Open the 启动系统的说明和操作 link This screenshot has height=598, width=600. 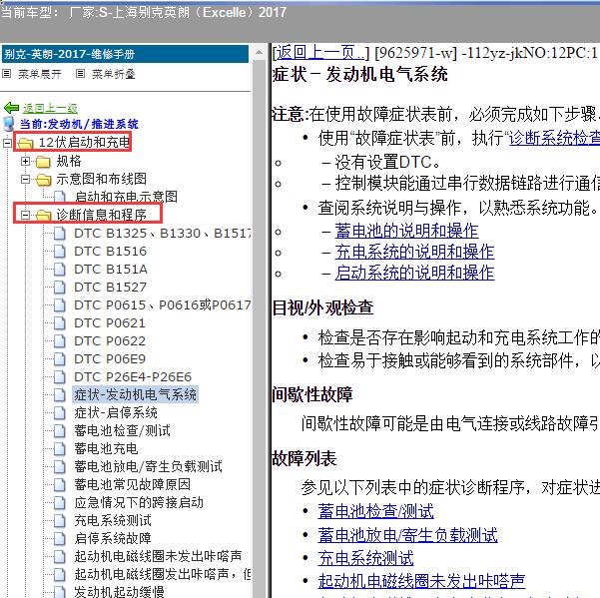click(x=414, y=273)
